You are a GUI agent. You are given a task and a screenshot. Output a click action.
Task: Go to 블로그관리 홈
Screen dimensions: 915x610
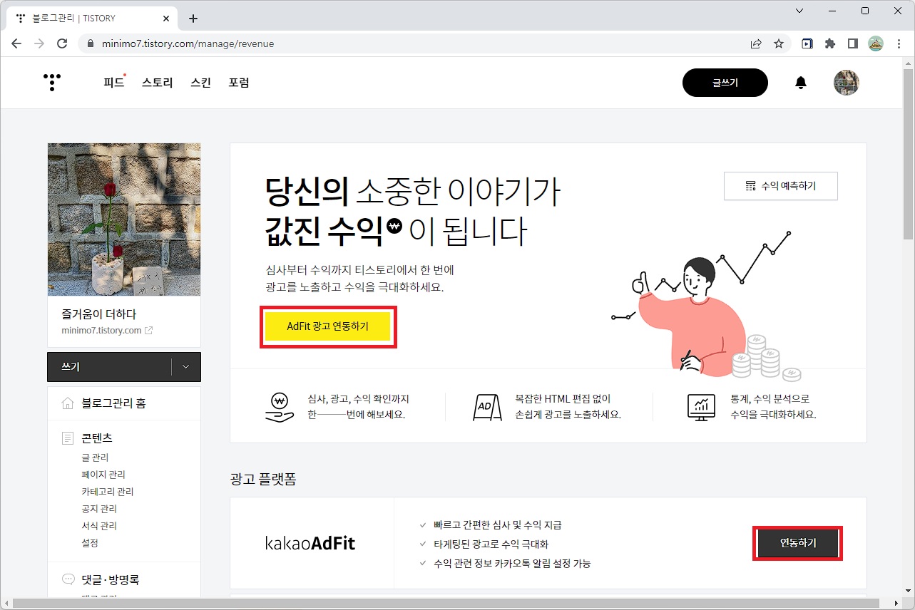click(x=113, y=403)
